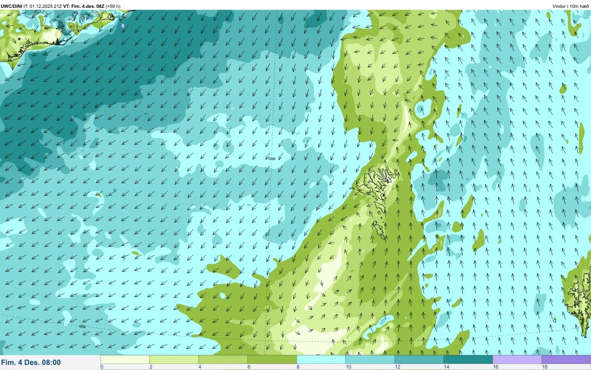Click the legend tick label '2'

(x=151, y=367)
